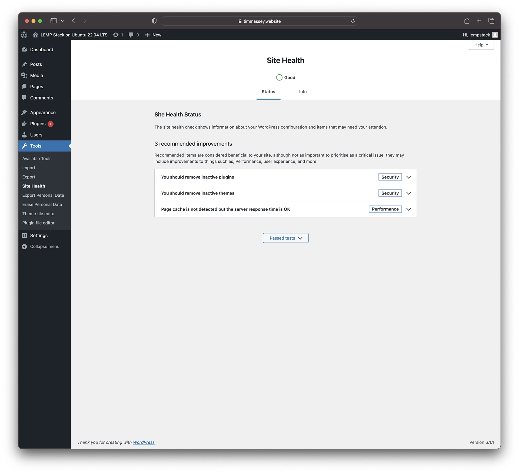Click '3 recommended improvements' heading
The image size is (519, 473).
pos(193,144)
